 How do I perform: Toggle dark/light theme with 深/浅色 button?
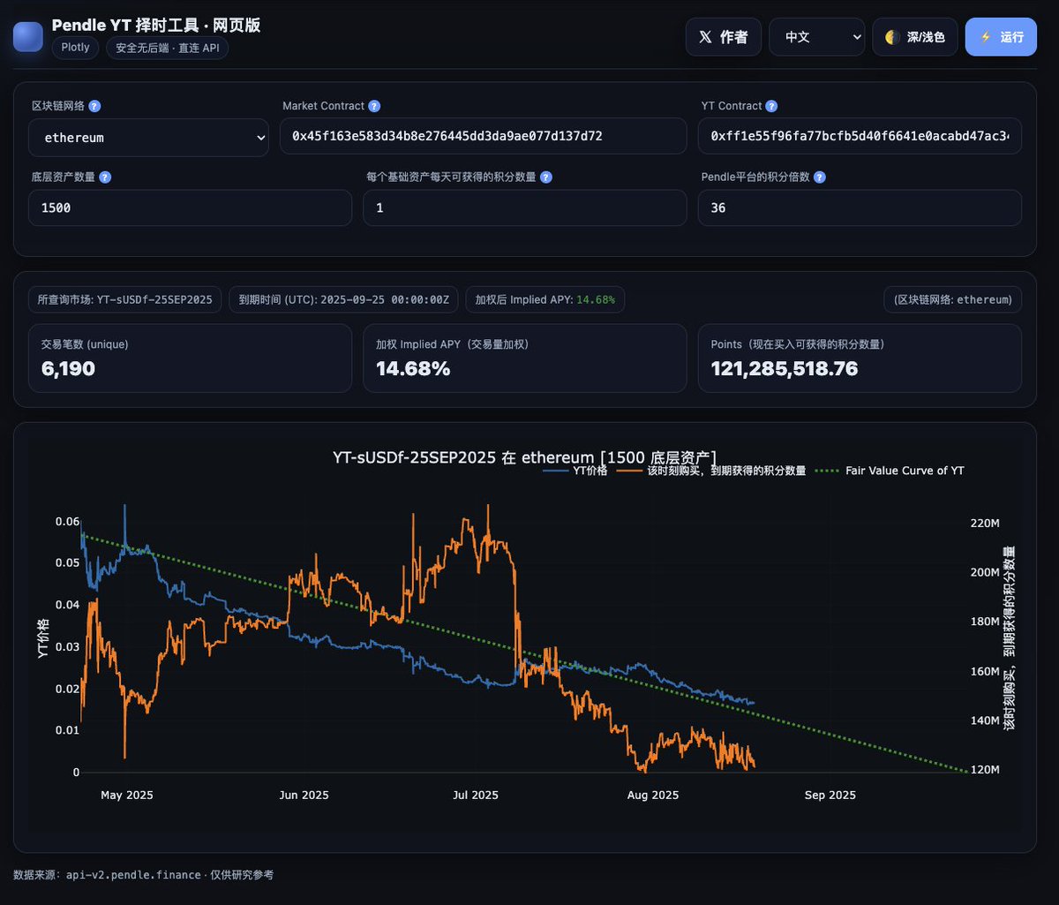coord(914,37)
